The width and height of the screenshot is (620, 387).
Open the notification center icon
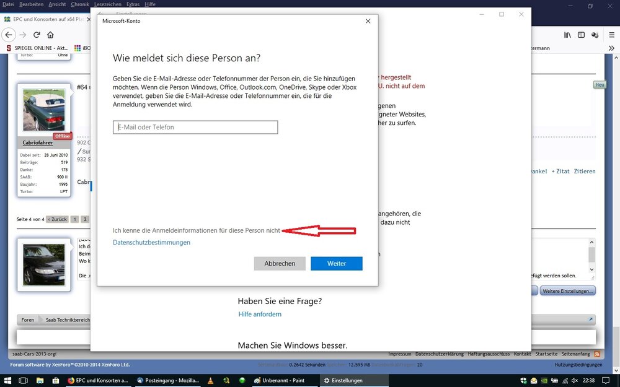[x=606, y=381]
